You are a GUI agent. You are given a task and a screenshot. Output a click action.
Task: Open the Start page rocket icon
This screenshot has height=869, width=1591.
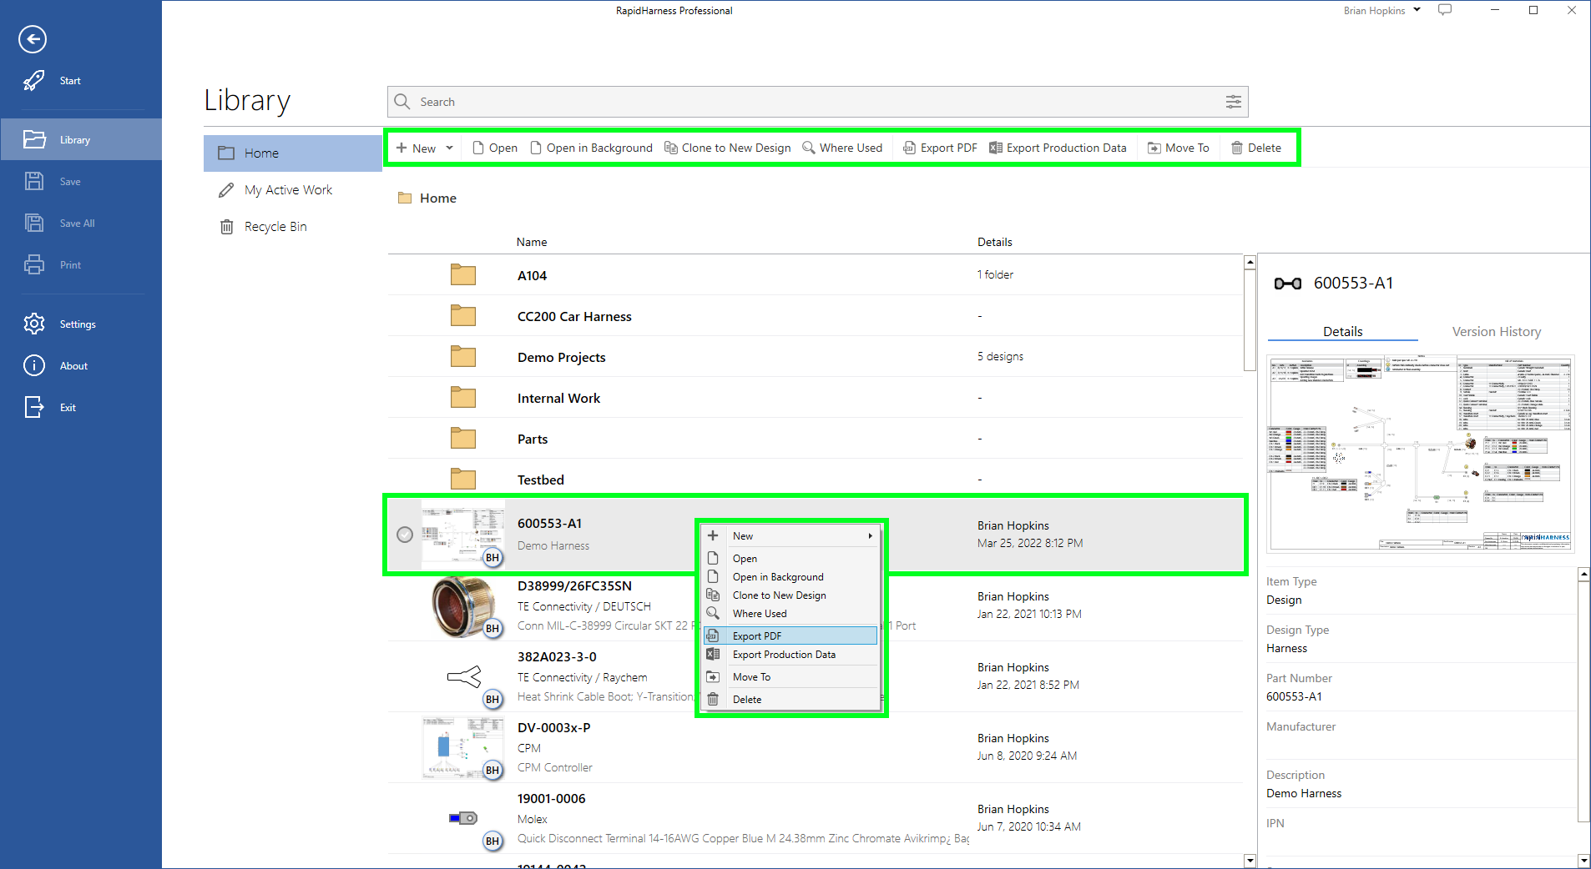[34, 81]
